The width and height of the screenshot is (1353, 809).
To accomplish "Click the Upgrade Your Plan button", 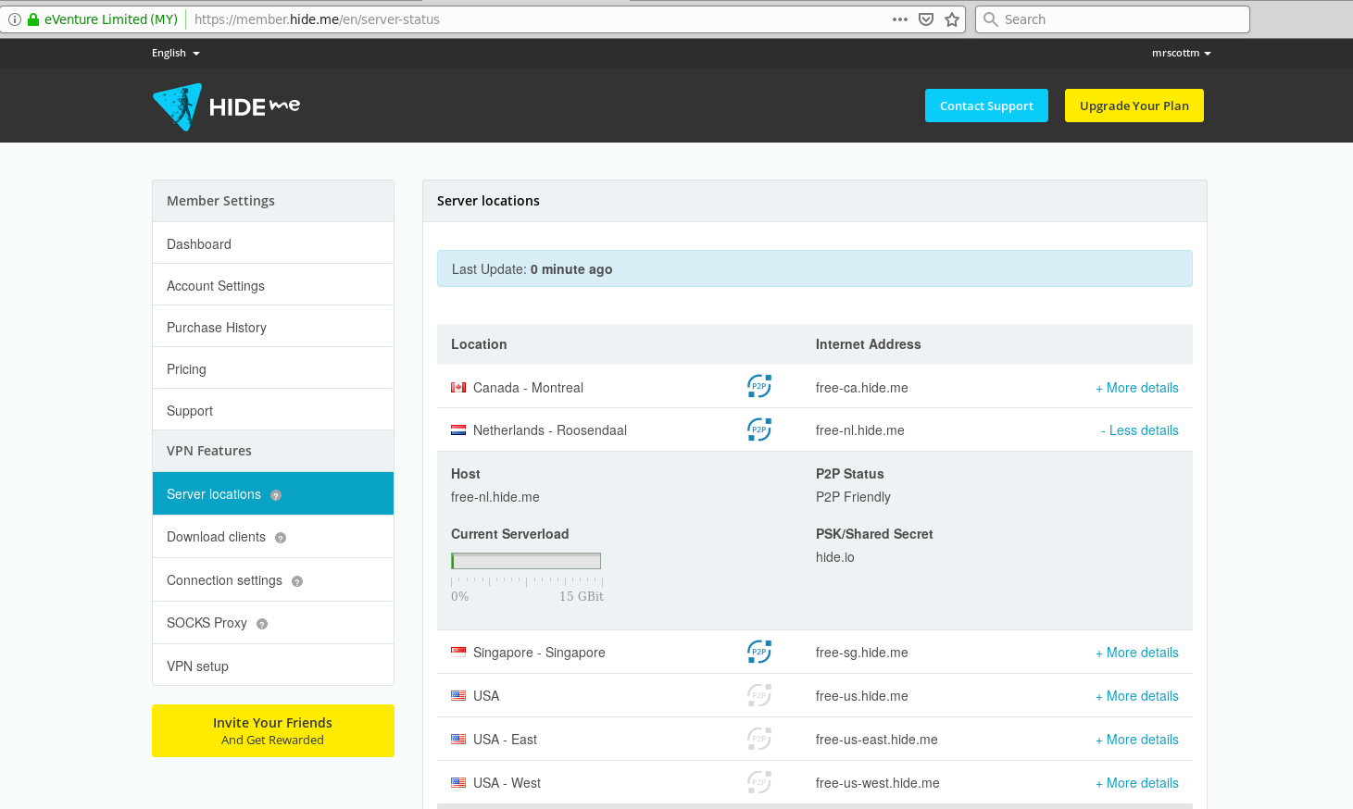I will pos(1134,106).
